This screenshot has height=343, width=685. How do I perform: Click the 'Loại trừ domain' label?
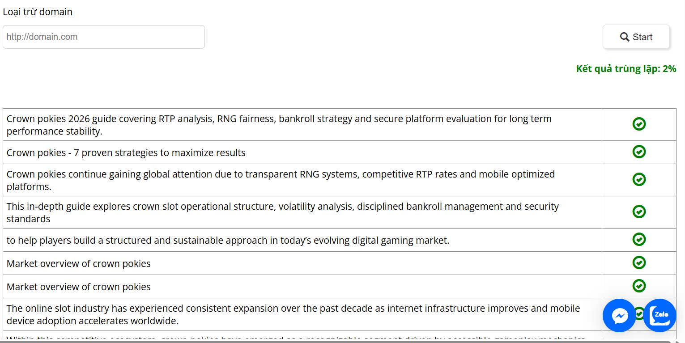click(x=38, y=12)
